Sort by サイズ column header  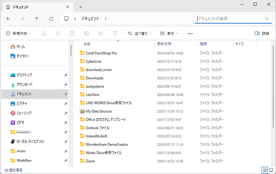pyautogui.click(x=239, y=44)
